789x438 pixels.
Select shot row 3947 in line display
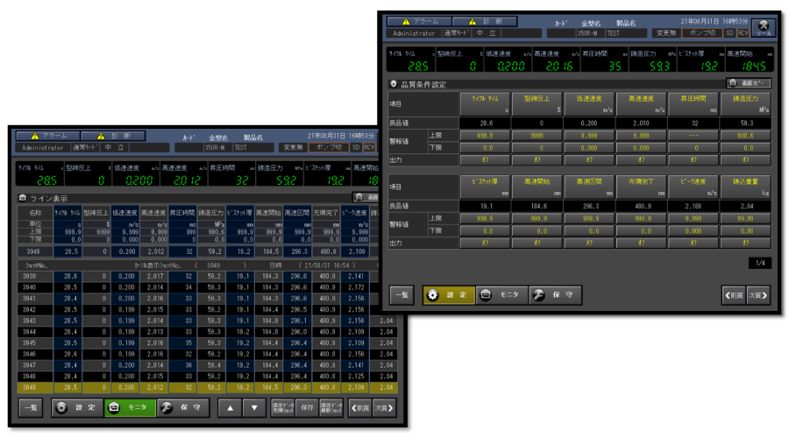207,365
